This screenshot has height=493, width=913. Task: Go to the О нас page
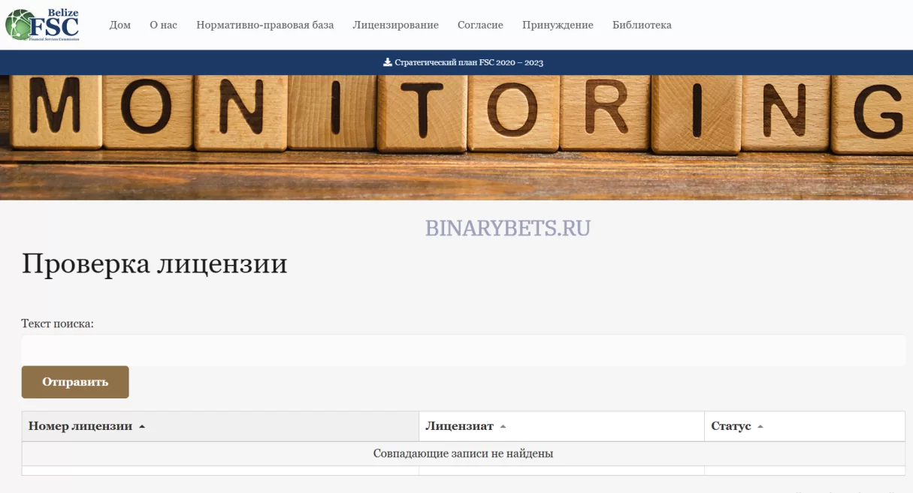click(x=163, y=25)
